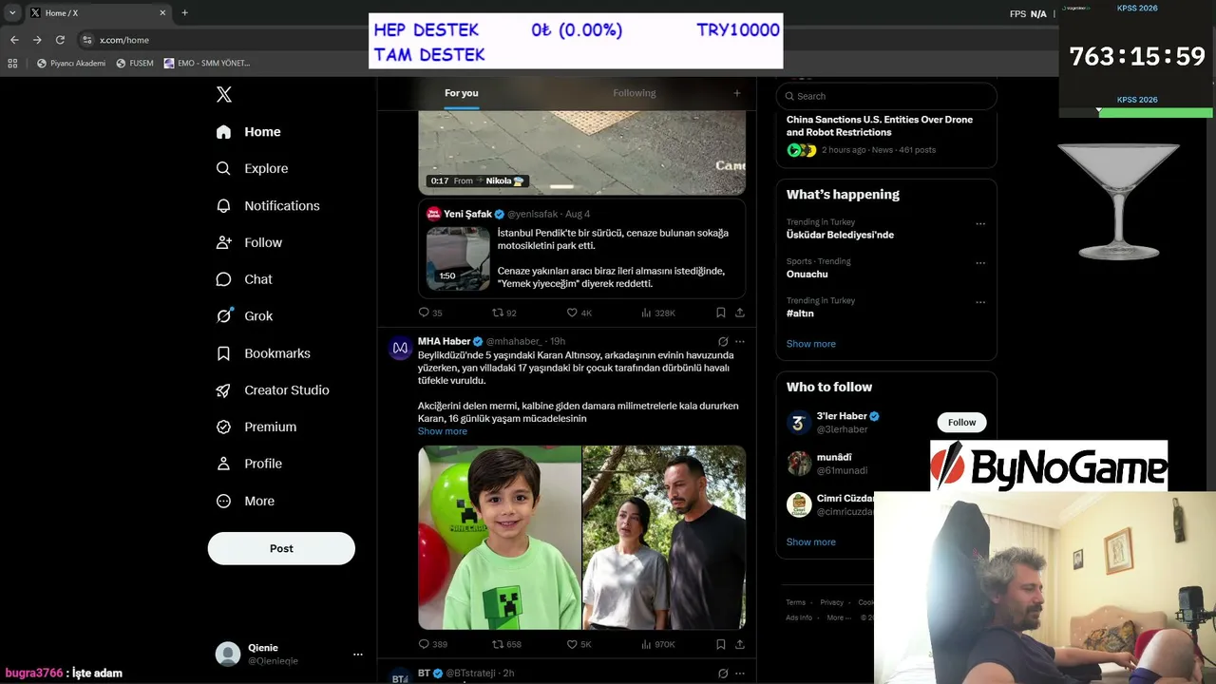1216x684 pixels.
Task: Open the couple photo in MHA post
Action: [664, 538]
